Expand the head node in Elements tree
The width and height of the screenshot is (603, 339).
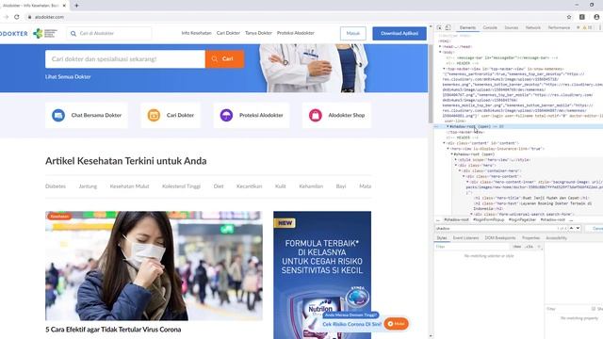click(440, 46)
